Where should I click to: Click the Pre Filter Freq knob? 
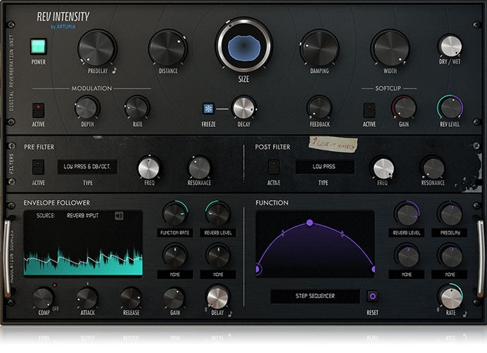click(149, 168)
